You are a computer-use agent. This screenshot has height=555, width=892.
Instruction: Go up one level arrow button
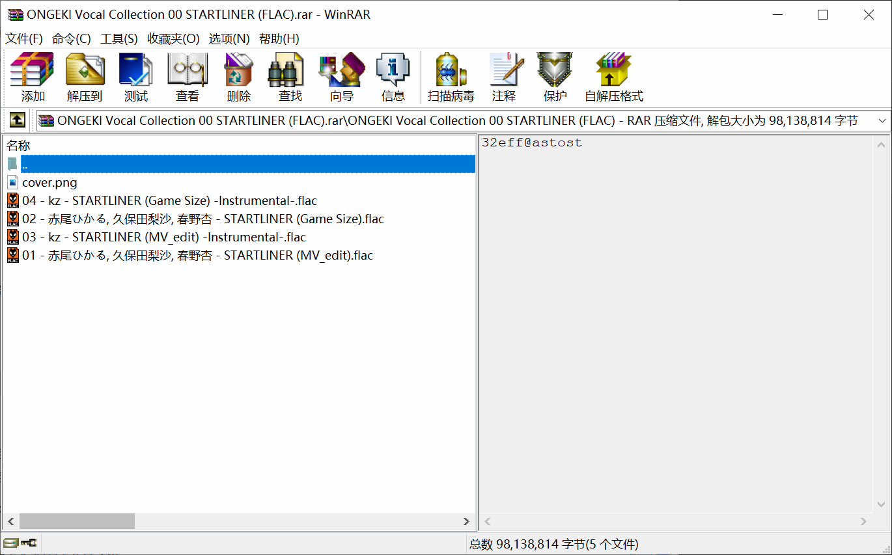(x=16, y=120)
